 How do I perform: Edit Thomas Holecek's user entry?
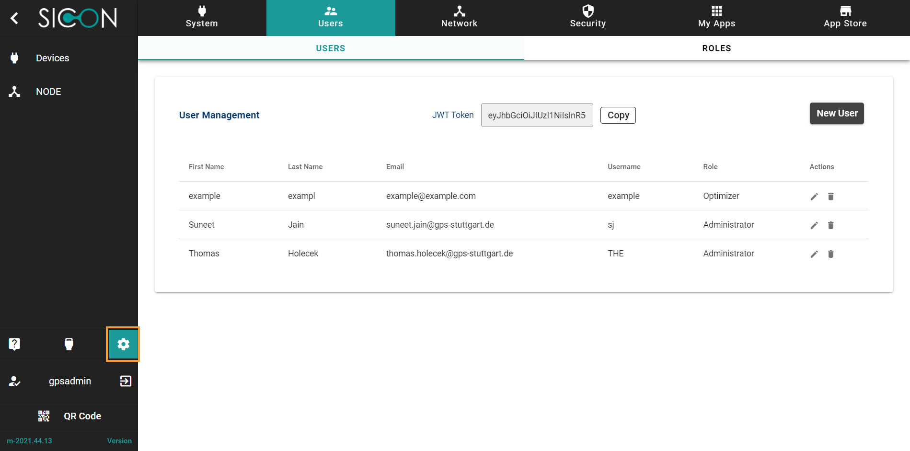(814, 254)
